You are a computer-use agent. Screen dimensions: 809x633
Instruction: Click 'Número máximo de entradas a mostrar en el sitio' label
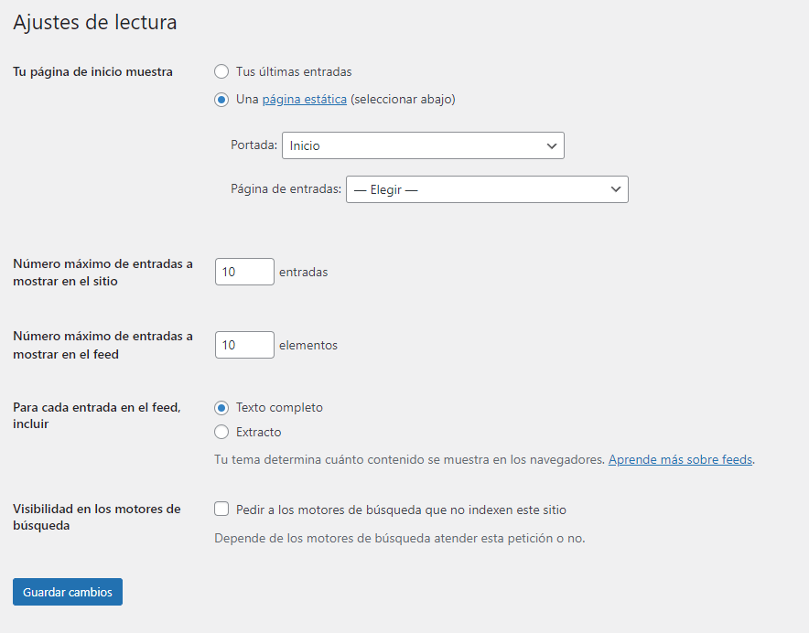click(102, 273)
